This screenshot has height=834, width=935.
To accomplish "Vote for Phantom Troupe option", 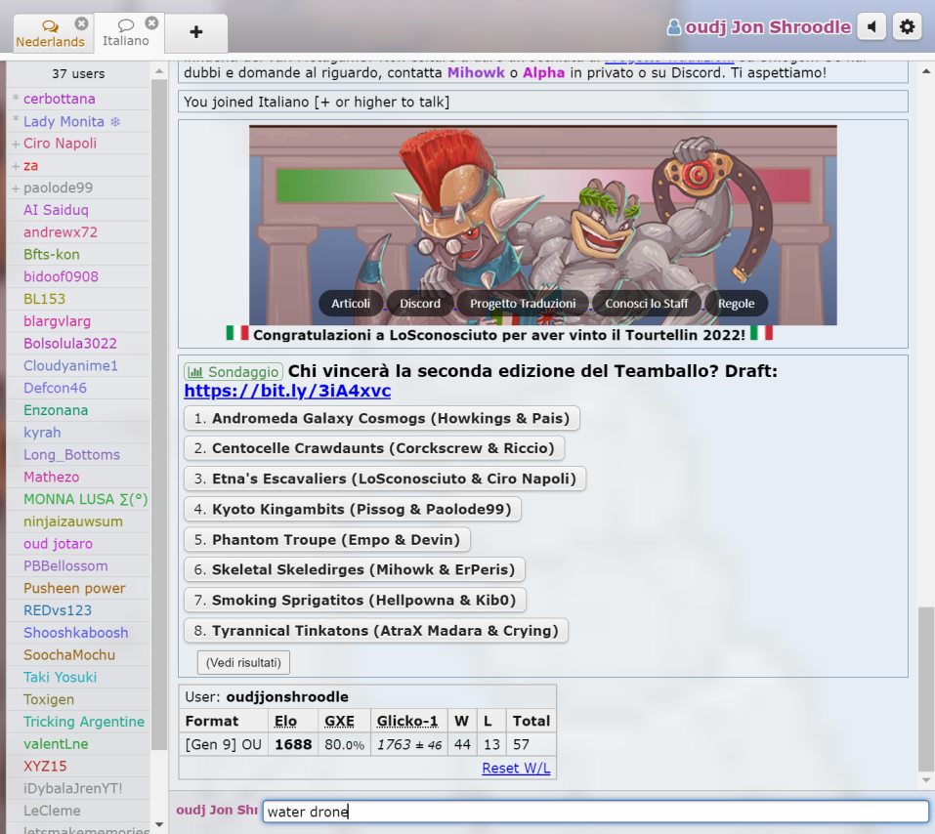I will pyautogui.click(x=326, y=539).
